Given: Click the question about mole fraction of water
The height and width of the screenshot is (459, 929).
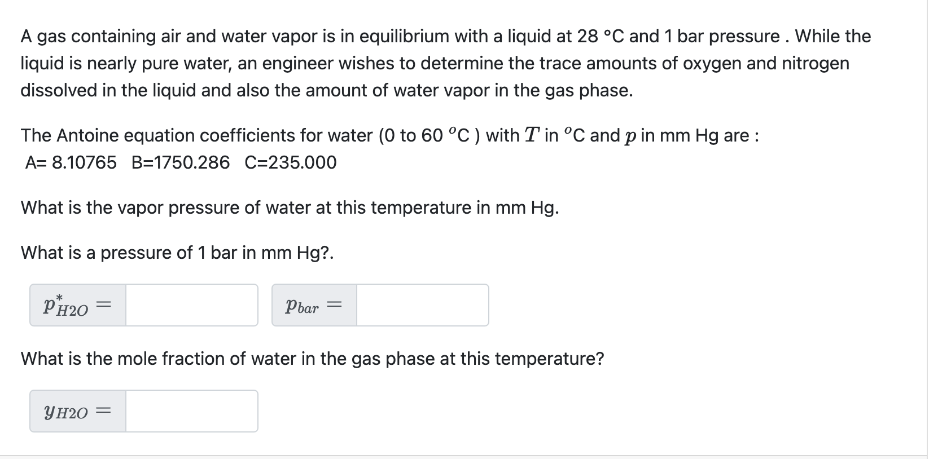Looking at the screenshot, I should pyautogui.click(x=313, y=359).
